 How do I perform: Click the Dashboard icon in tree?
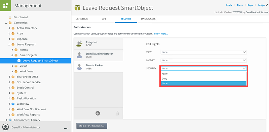pos(10,17)
